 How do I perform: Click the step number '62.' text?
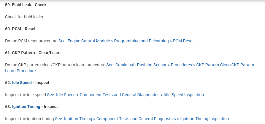pos(8,83)
